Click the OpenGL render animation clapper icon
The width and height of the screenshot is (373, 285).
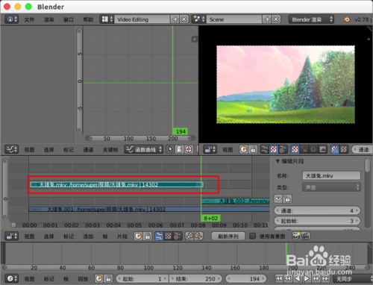tap(305, 236)
